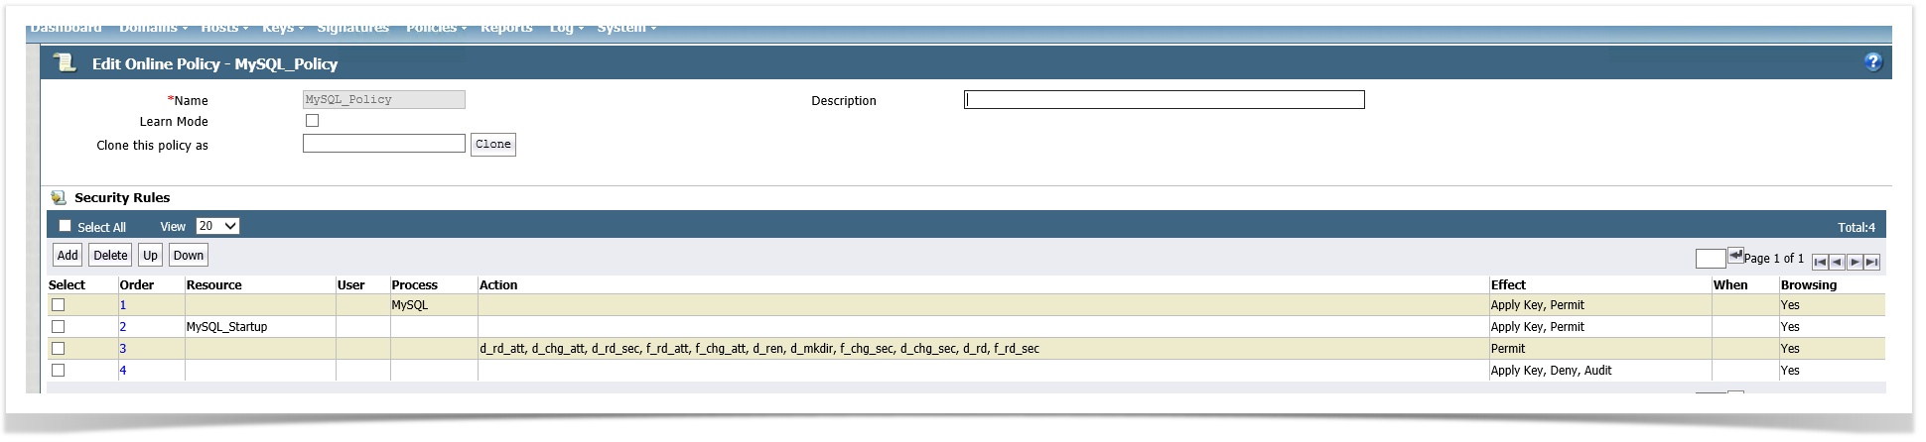Select the checkbox for MySQL_Startup rule
1926x442 pixels.
pyautogui.click(x=58, y=327)
